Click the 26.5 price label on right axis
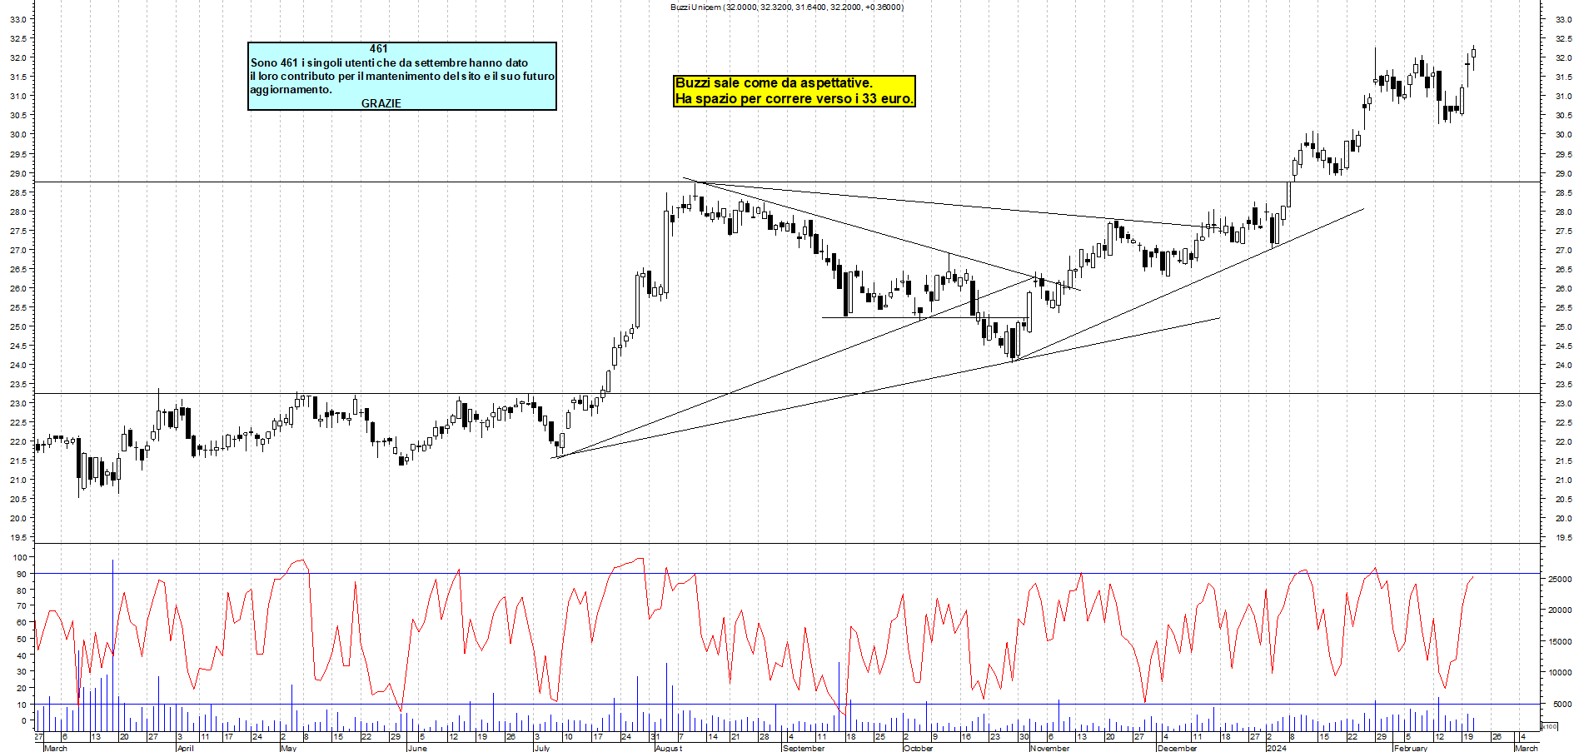The image size is (1574, 752). tap(1563, 269)
